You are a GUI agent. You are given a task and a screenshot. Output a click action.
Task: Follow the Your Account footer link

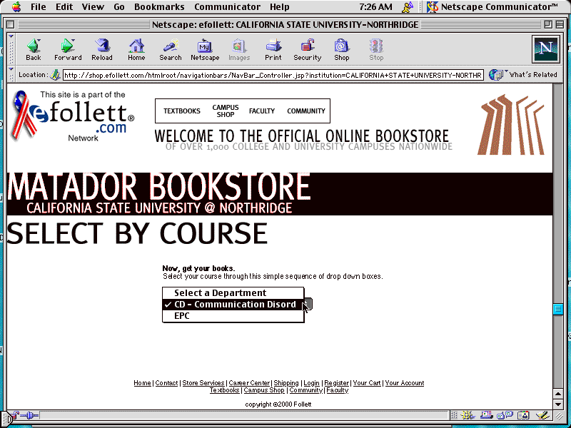(x=405, y=383)
